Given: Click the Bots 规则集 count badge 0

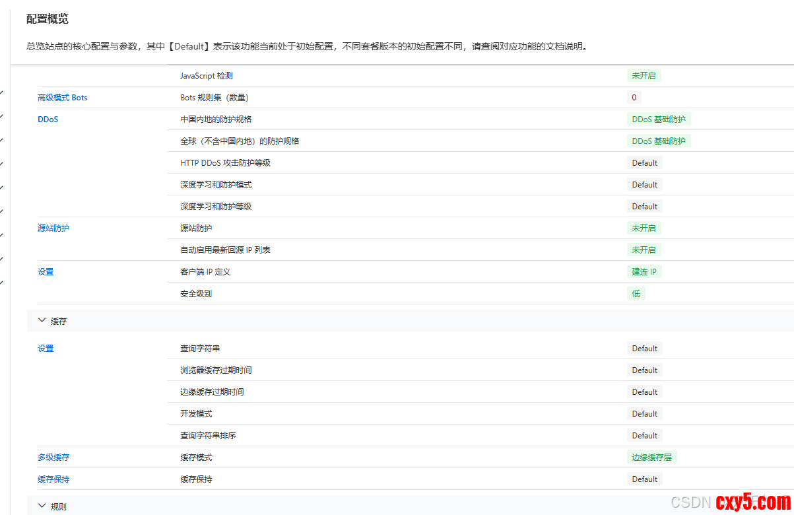Looking at the screenshot, I should point(634,98).
